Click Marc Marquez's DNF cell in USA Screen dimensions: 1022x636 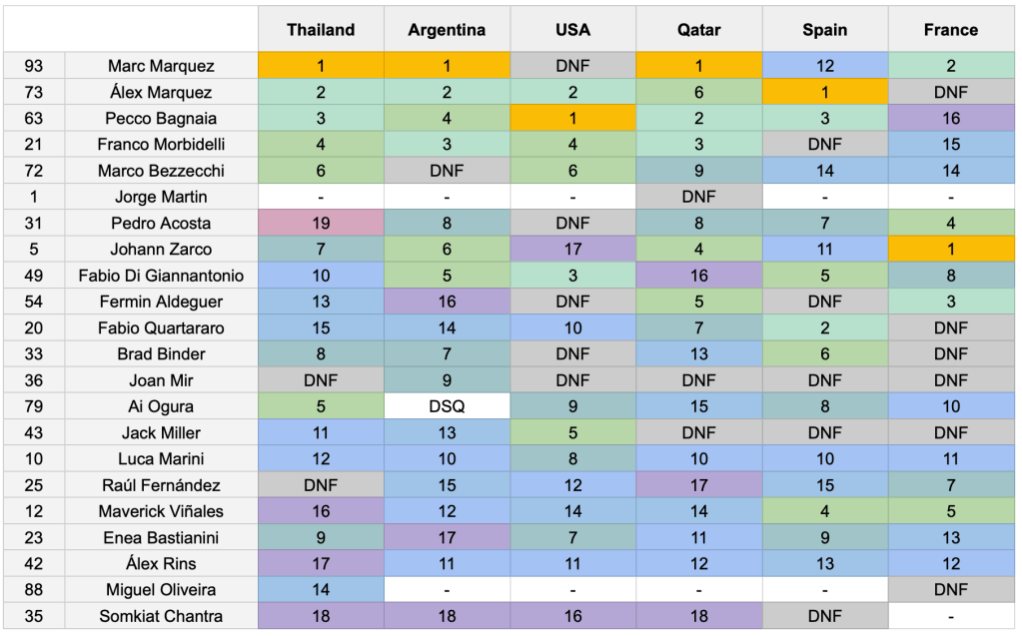572,66
